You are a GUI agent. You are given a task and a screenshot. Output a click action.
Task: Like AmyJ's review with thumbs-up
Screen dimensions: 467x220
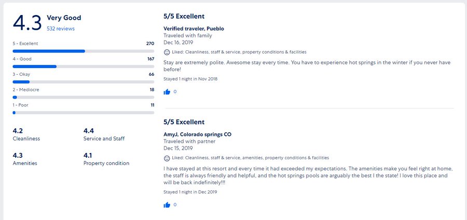coord(167,205)
